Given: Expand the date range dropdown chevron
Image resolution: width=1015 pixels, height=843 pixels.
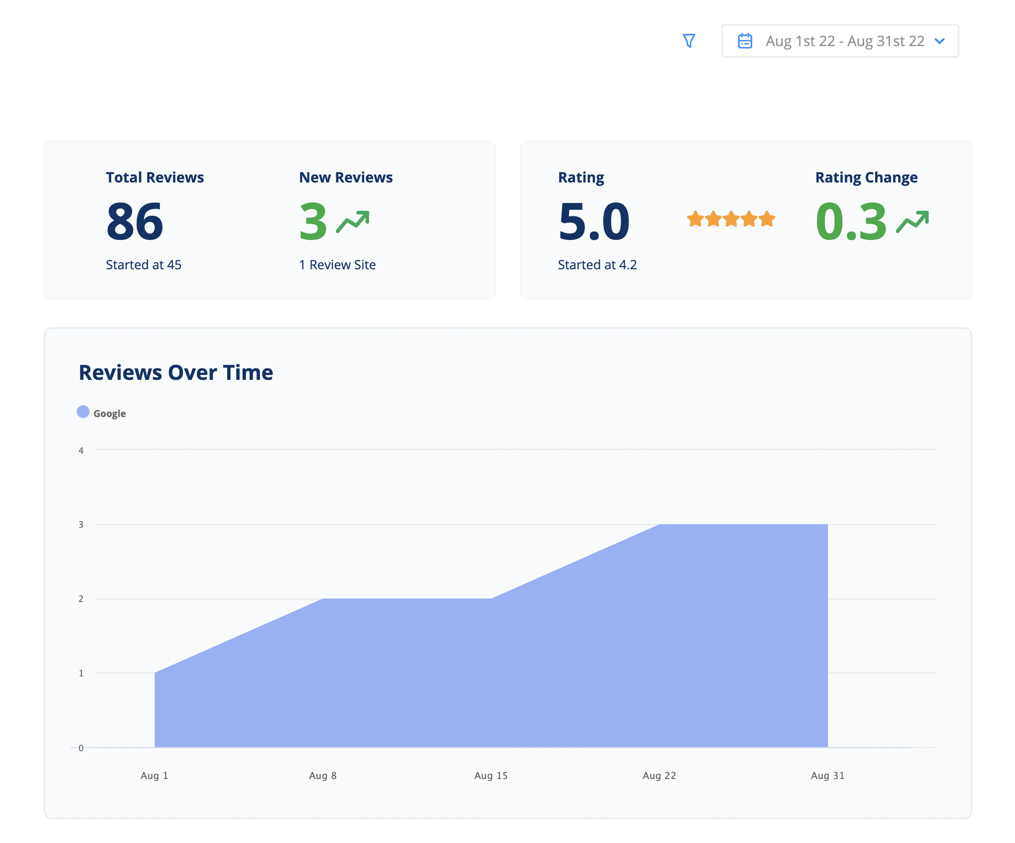Looking at the screenshot, I should [x=939, y=41].
